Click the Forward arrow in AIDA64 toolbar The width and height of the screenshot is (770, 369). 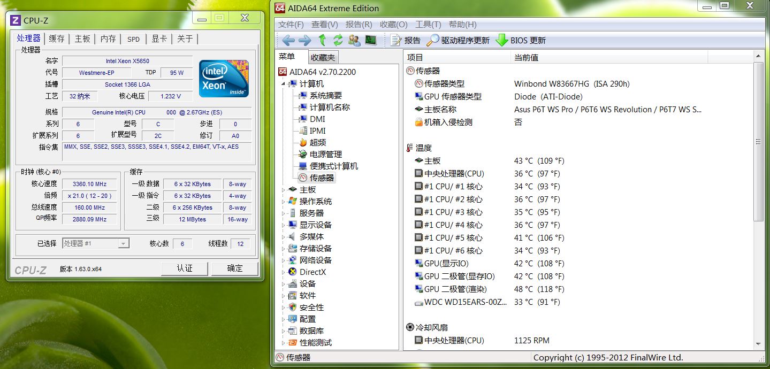305,40
